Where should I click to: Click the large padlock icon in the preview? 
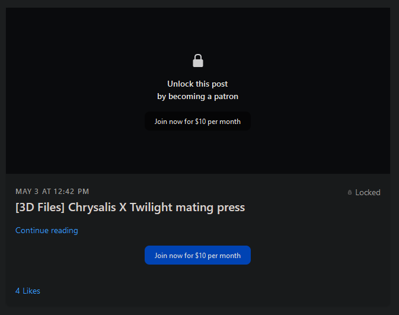tap(198, 61)
